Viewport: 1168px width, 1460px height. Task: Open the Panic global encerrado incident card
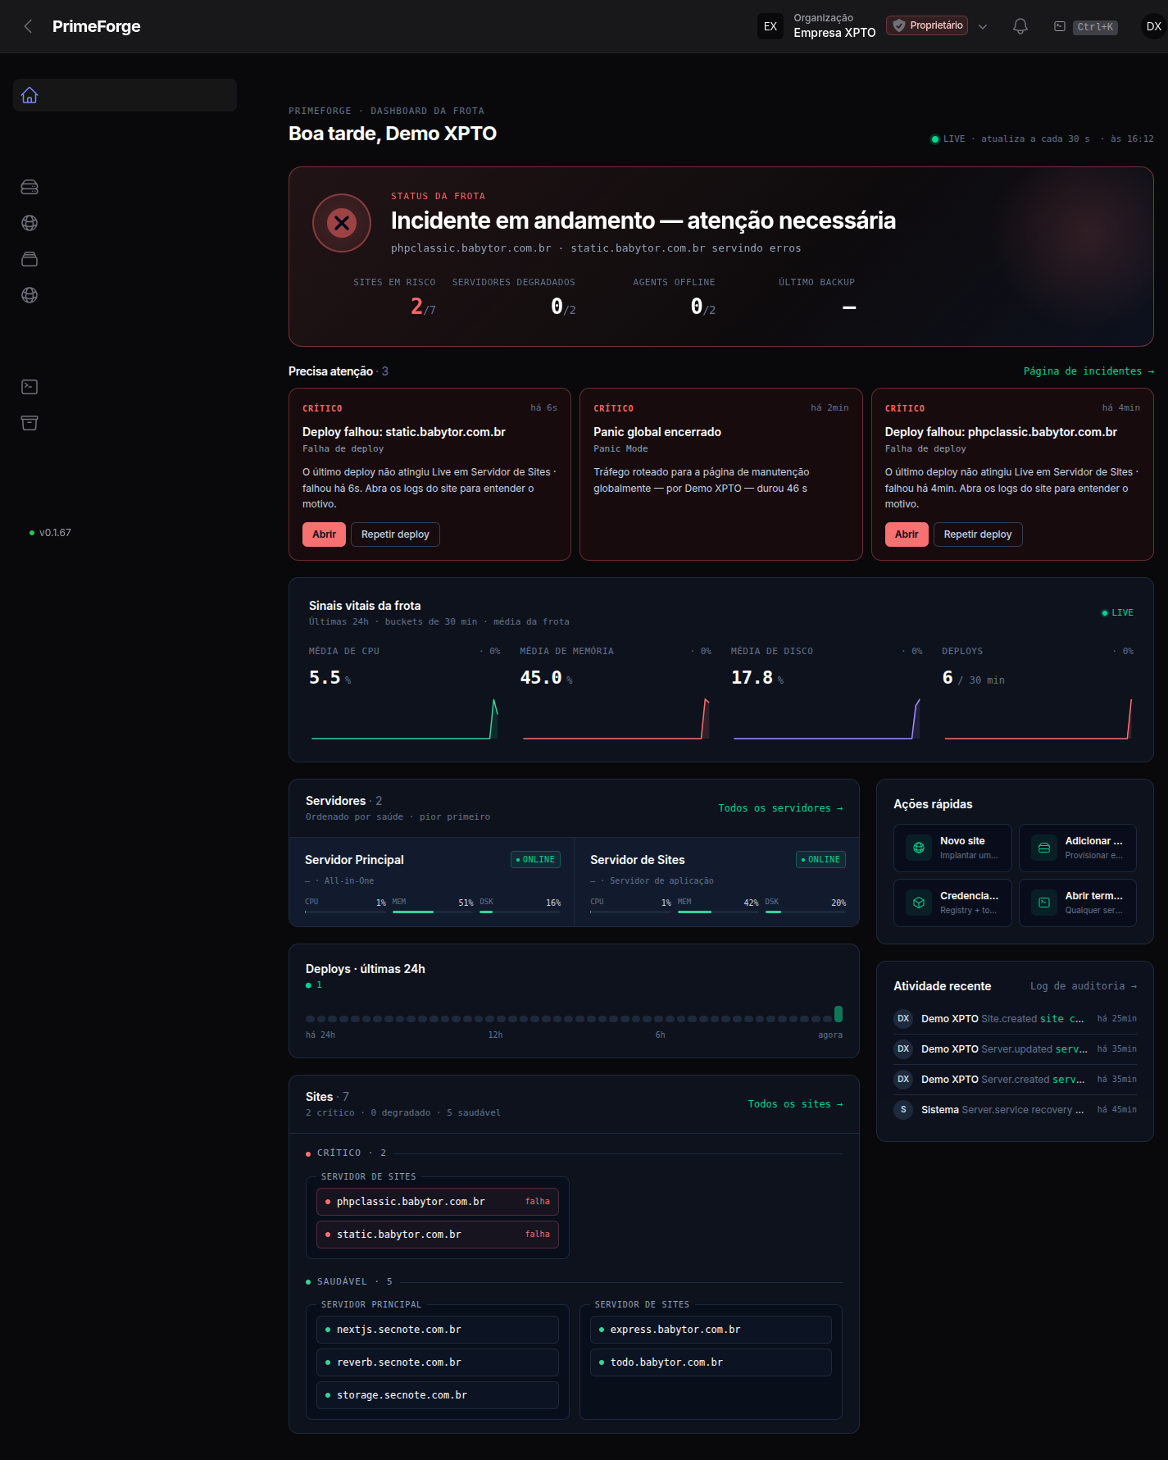pyautogui.click(x=721, y=474)
